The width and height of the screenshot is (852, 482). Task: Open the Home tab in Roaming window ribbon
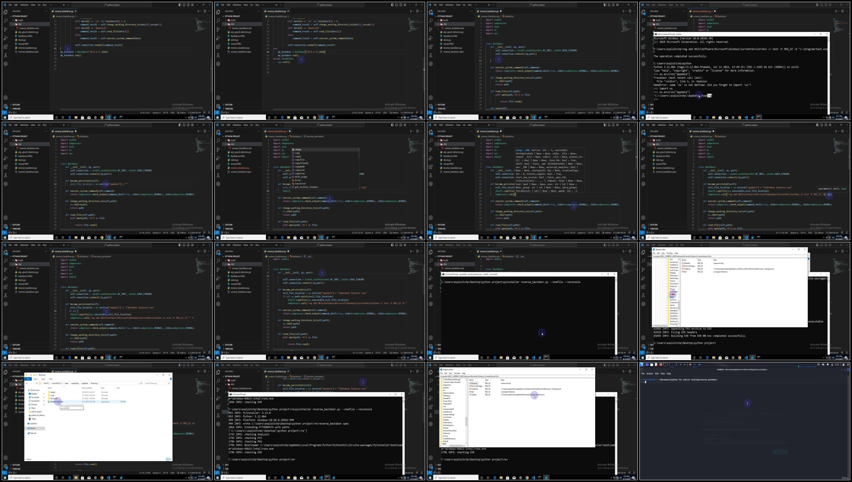(x=35, y=379)
